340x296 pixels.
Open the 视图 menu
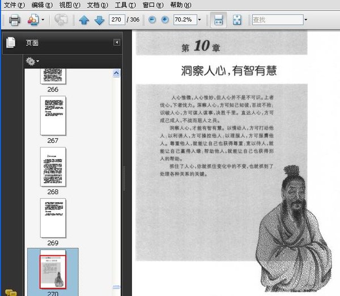pyautogui.click(x=70, y=5)
